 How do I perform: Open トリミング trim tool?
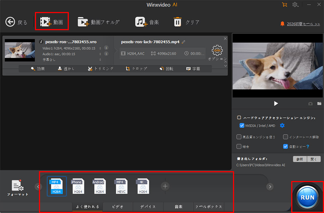point(100,69)
